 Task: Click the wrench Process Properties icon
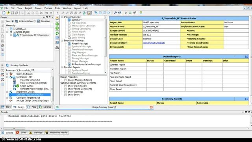[x=115, y=13]
